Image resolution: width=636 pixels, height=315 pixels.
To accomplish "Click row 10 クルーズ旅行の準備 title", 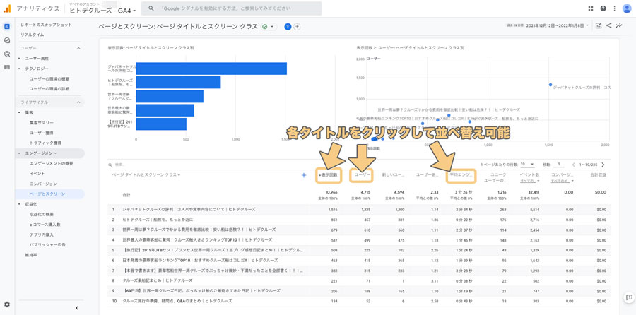I will point(177,301).
